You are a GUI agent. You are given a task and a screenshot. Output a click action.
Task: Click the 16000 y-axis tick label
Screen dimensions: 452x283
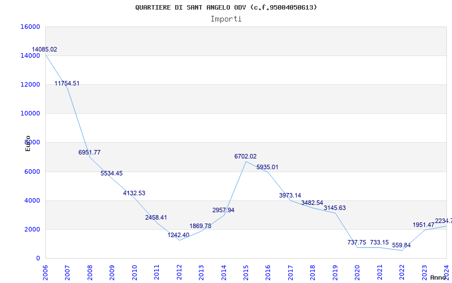[x=31, y=27]
